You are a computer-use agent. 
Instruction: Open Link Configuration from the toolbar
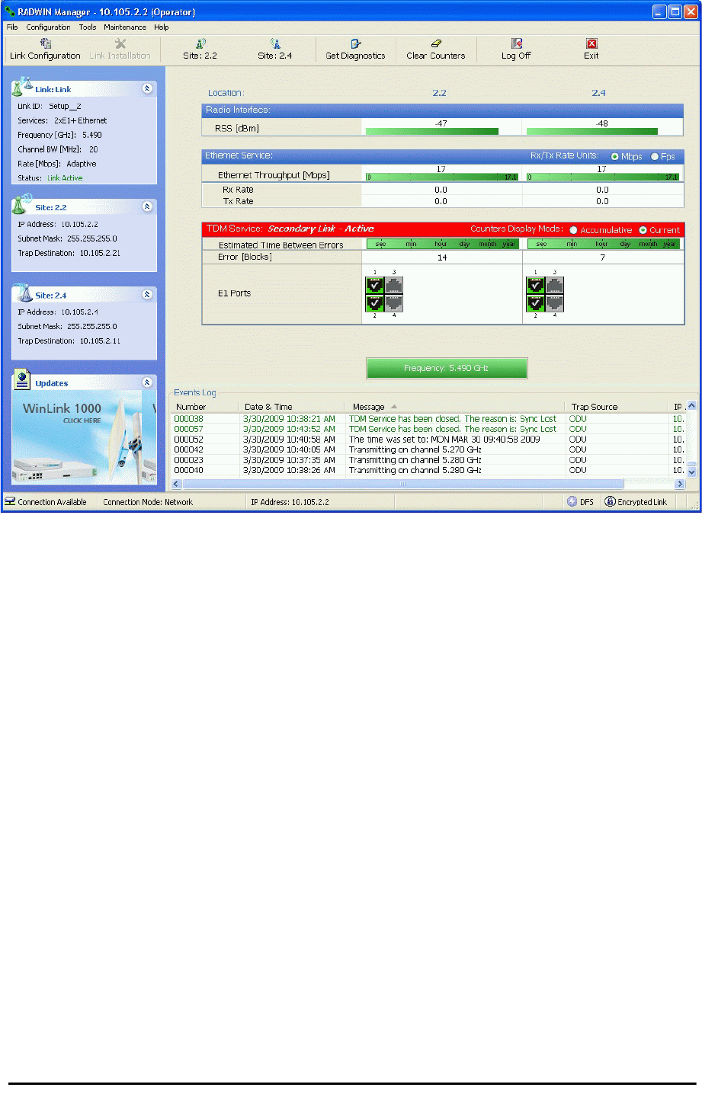tap(45, 50)
